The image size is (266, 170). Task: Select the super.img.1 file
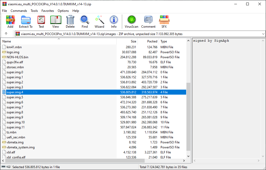click(94, 77)
